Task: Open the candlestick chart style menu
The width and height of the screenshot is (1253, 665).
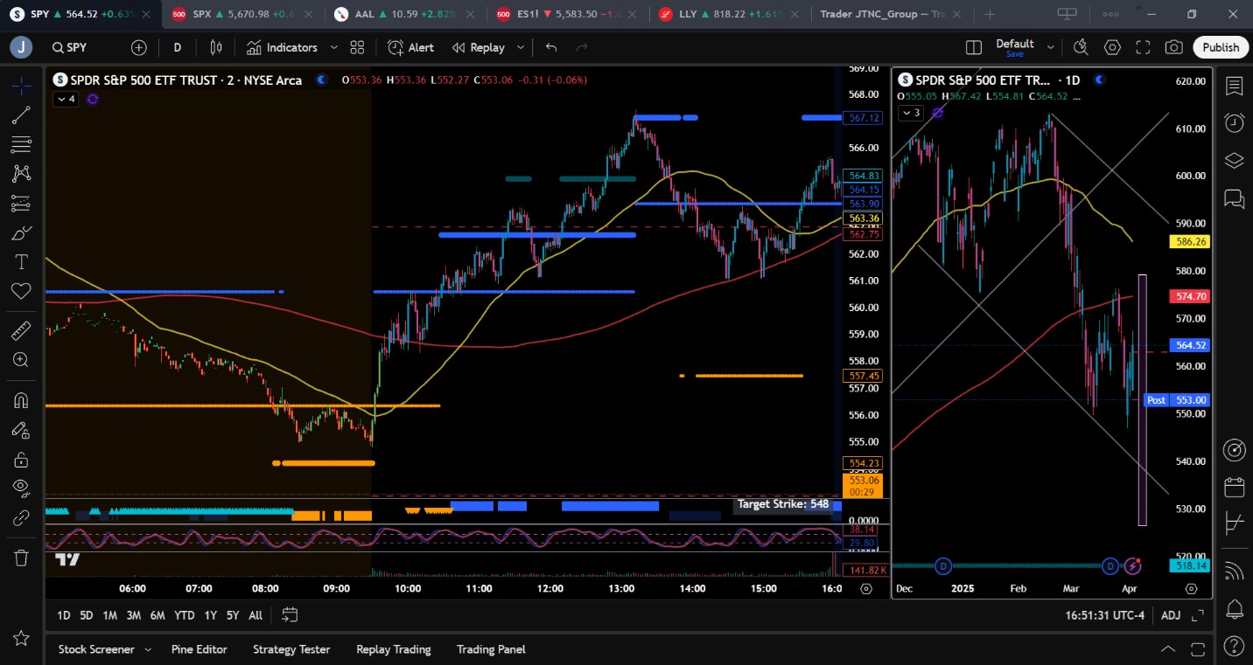Action: (x=216, y=48)
